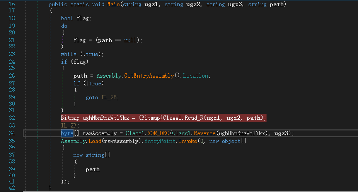Image resolution: width=358 pixels, height=192 pixels.
Task: Click 'Read_R' method call on line 32
Action: [194, 118]
